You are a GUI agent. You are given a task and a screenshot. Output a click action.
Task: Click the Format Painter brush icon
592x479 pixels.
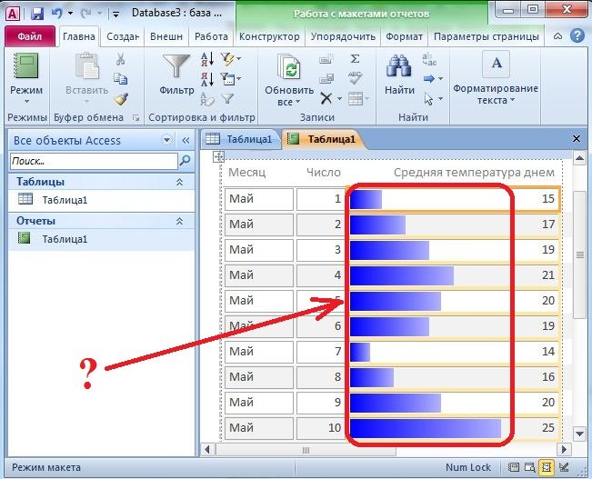coord(121,99)
